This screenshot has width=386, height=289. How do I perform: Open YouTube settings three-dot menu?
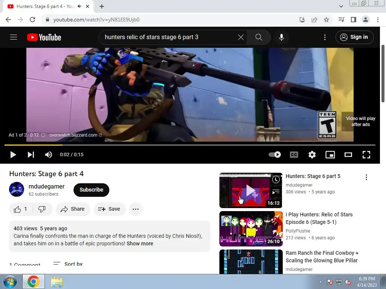click(325, 37)
